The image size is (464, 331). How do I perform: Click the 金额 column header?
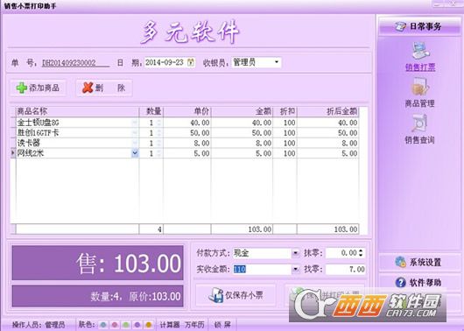[x=242, y=111]
